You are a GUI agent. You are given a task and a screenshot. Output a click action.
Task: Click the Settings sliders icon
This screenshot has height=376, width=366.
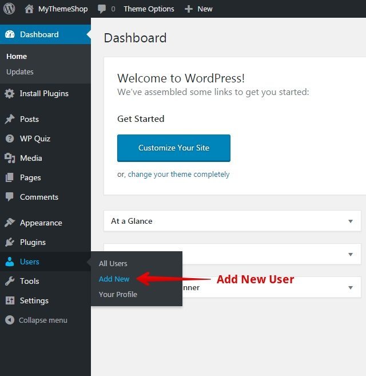click(10, 300)
